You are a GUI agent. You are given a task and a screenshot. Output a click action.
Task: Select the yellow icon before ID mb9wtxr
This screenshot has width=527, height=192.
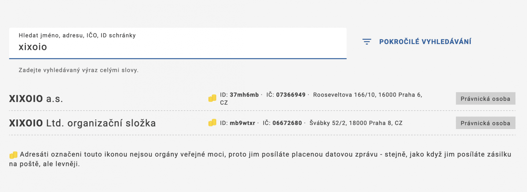coord(213,123)
